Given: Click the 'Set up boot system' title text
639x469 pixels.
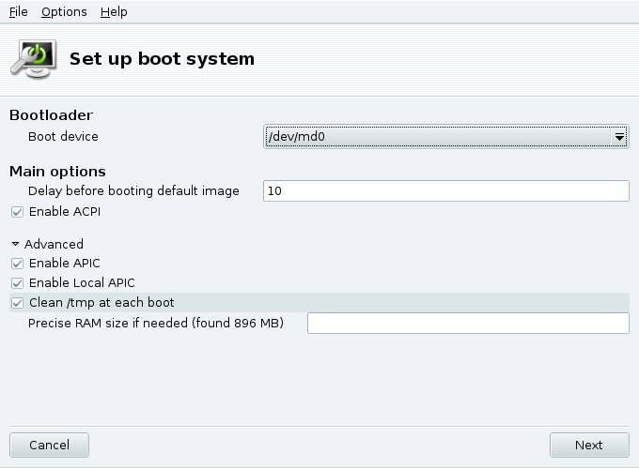Looking at the screenshot, I should (163, 59).
